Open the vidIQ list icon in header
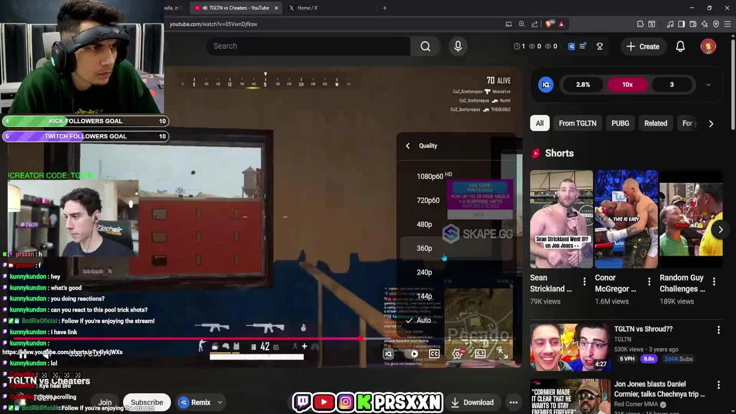The height and width of the screenshot is (414, 736). pyautogui.click(x=582, y=46)
